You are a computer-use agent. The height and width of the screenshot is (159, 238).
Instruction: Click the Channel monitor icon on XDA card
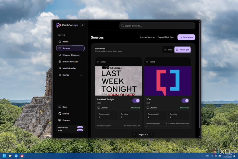(148, 107)
